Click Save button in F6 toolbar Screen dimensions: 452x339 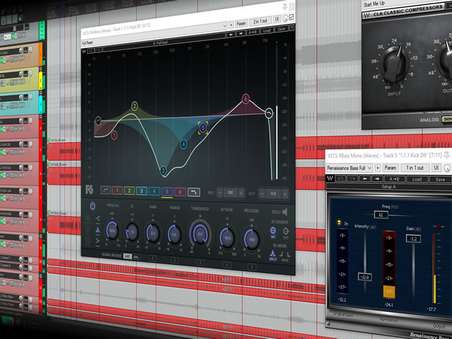pyautogui.click(x=281, y=29)
